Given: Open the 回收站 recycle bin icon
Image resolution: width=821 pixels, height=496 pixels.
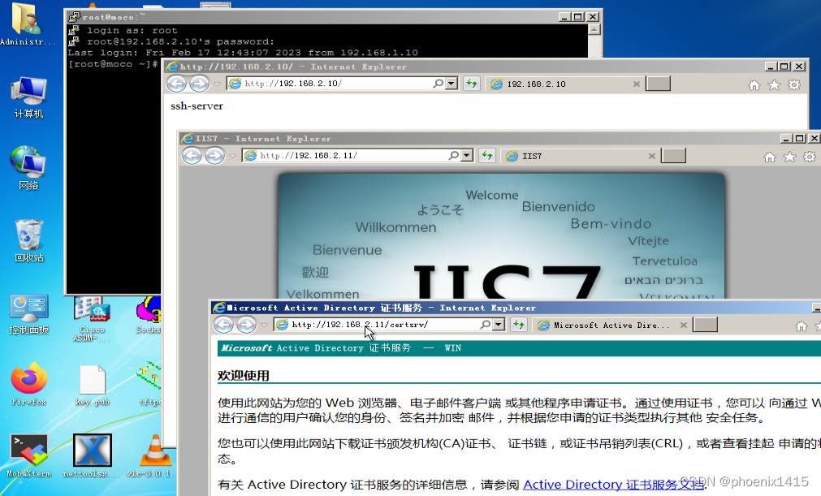Looking at the screenshot, I should tap(28, 240).
